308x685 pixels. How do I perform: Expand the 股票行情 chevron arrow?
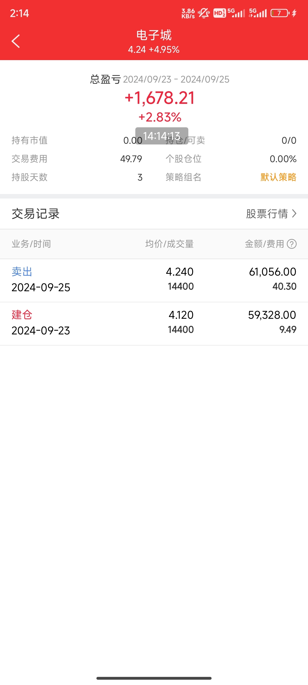294,213
